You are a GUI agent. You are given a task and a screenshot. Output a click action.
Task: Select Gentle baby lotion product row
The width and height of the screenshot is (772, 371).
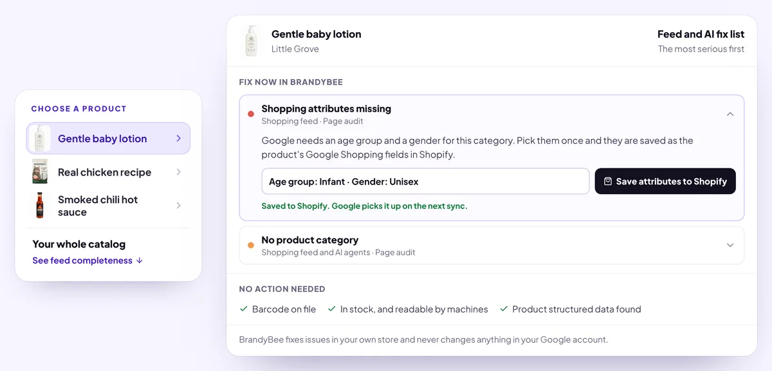(108, 138)
